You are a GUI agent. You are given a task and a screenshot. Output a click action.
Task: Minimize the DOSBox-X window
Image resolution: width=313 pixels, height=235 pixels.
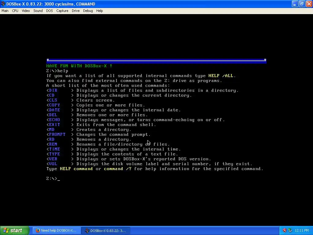tap(295, 4)
